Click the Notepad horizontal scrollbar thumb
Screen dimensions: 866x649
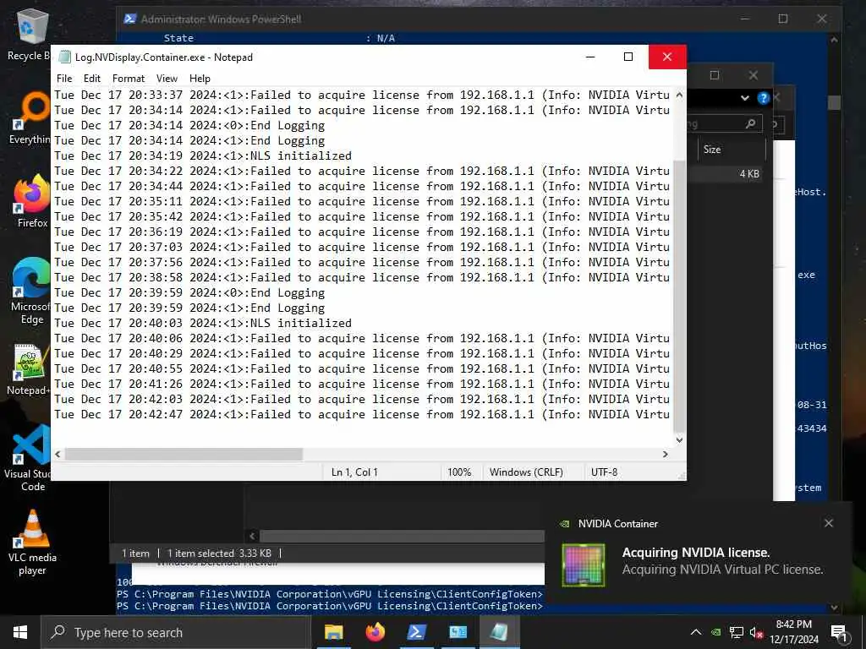184,454
